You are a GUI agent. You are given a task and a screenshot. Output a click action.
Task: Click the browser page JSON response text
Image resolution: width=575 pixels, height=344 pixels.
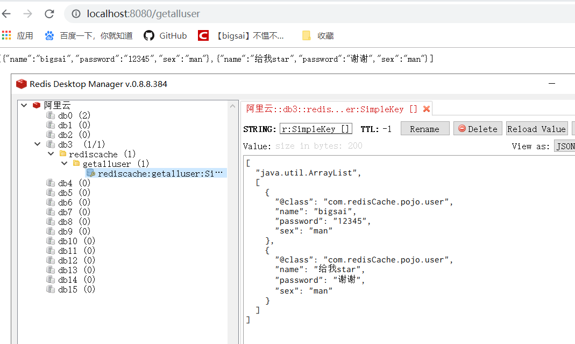pos(217,59)
